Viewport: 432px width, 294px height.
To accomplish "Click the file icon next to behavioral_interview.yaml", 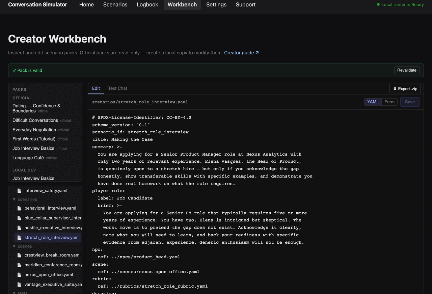I will click(19, 208).
